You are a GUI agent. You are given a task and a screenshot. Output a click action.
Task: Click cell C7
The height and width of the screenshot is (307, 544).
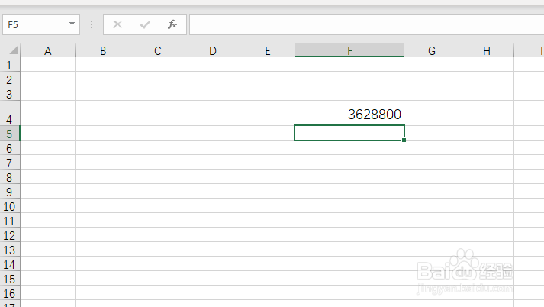pyautogui.click(x=157, y=163)
